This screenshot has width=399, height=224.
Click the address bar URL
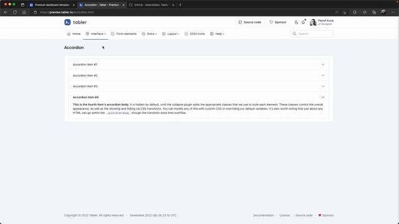pos(67,12)
